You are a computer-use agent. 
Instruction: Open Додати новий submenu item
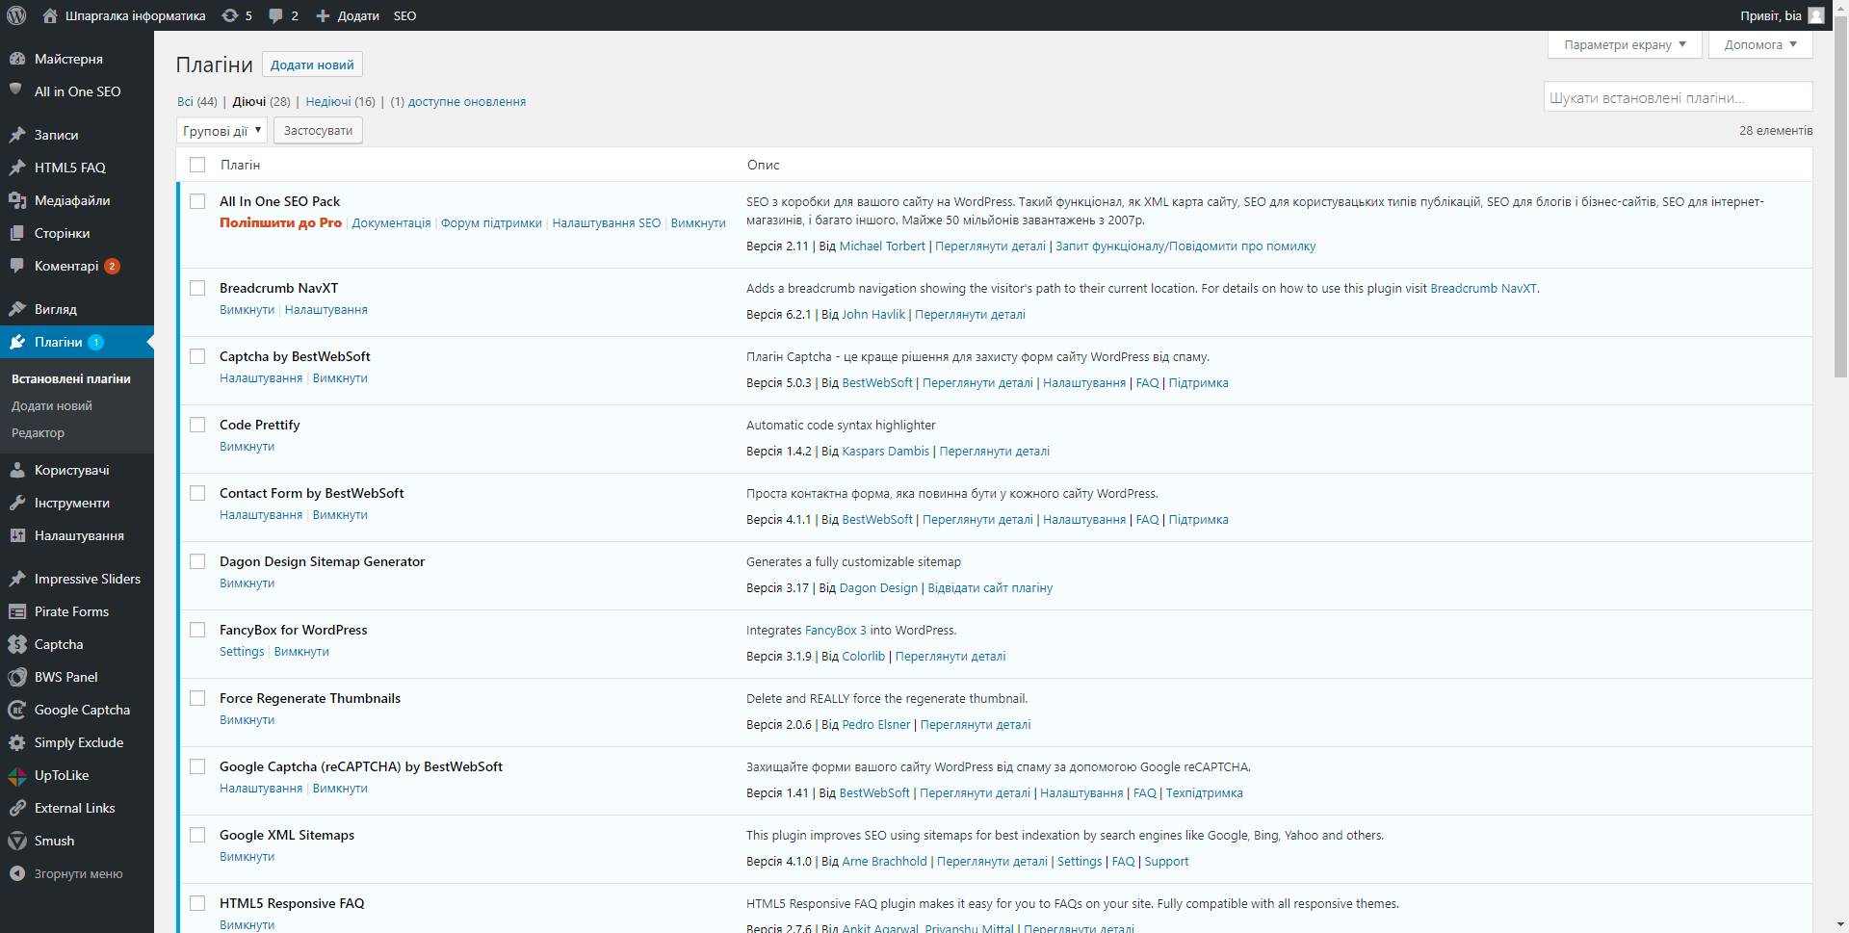[52, 405]
